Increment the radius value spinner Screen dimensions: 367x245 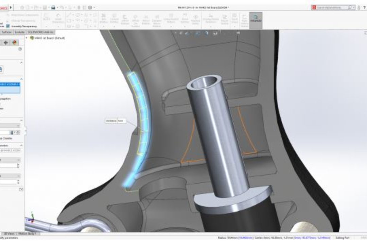coord(18,132)
